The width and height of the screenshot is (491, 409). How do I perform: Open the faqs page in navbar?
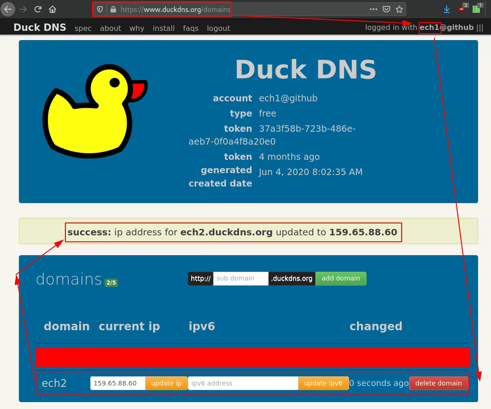pyautogui.click(x=191, y=28)
